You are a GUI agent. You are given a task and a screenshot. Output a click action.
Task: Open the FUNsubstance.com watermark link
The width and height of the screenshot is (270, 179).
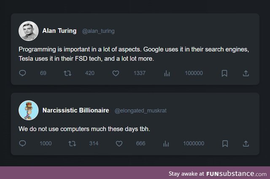pos(236,174)
